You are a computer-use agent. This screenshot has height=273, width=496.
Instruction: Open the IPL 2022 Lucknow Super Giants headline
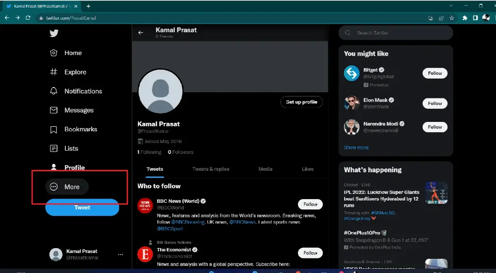382,199
